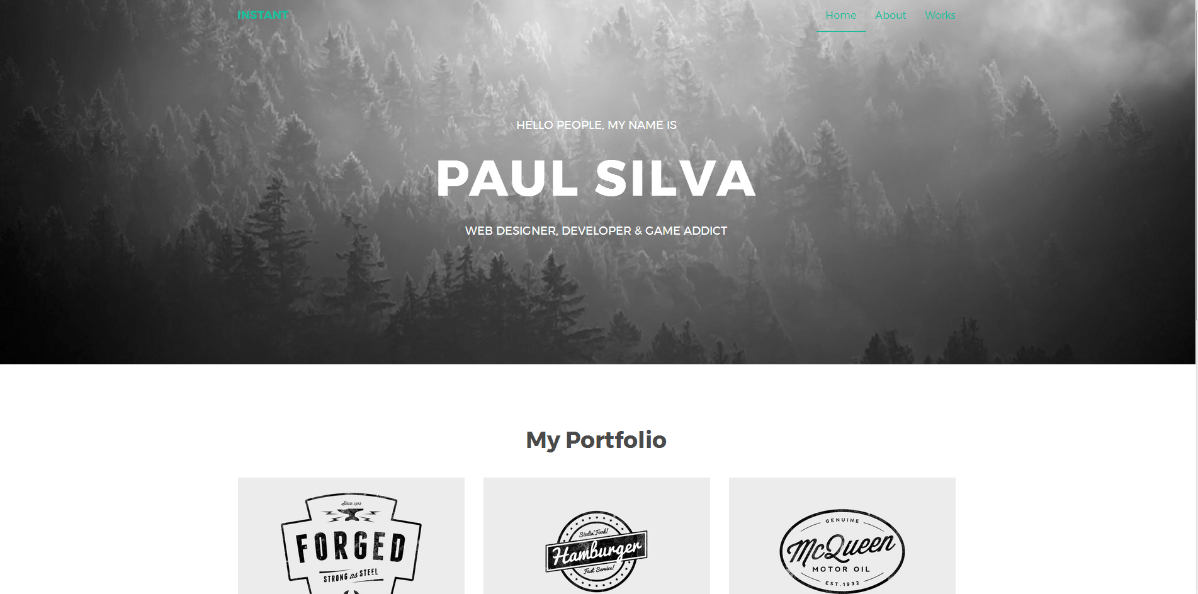Open the Home nav link
Image resolution: width=1198 pixels, height=594 pixels.
[841, 15]
